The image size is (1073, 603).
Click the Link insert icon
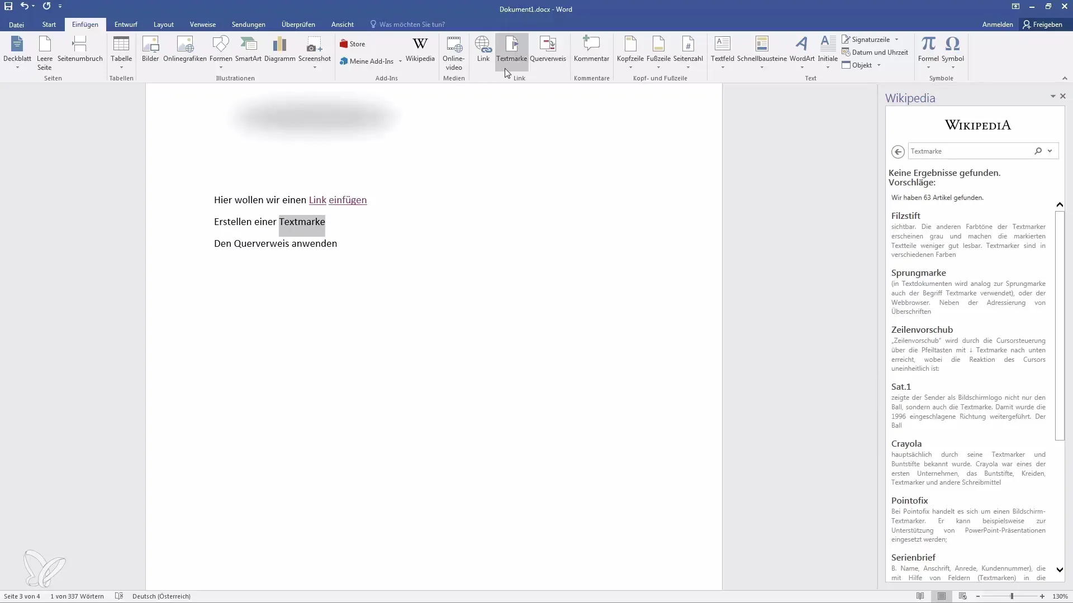coord(483,49)
